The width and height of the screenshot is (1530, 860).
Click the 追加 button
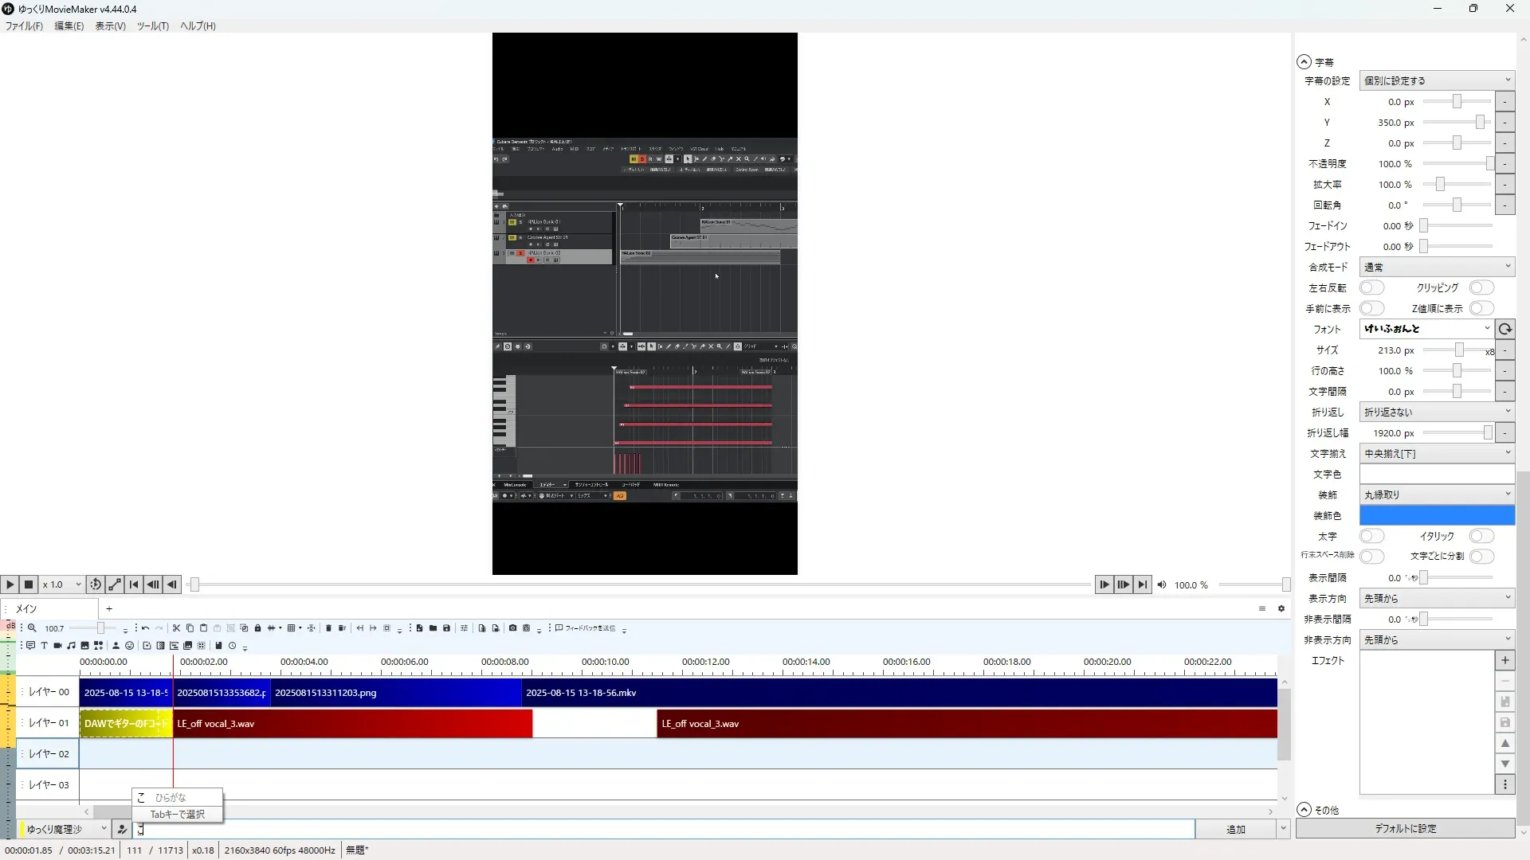click(1235, 829)
